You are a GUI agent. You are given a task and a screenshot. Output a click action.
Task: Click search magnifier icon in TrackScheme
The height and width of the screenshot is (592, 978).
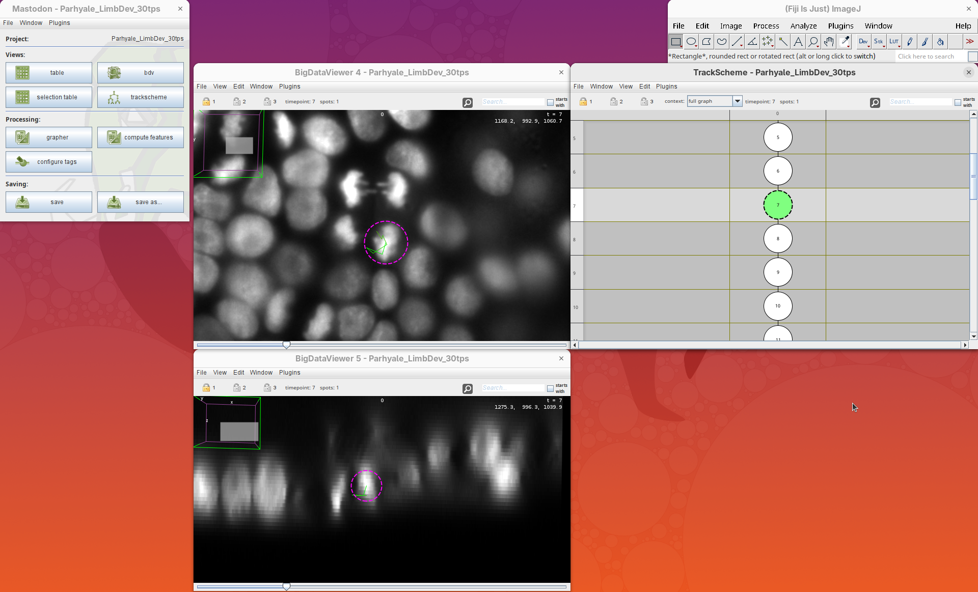[x=875, y=103]
